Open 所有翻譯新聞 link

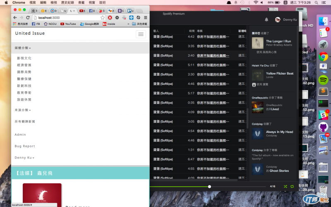pos(25,121)
